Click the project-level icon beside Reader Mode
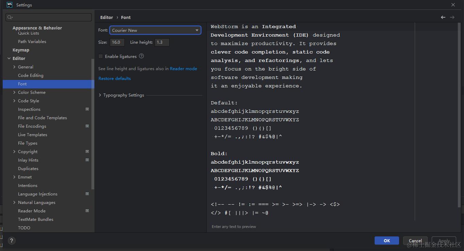This screenshot has height=251, width=464. click(87, 211)
